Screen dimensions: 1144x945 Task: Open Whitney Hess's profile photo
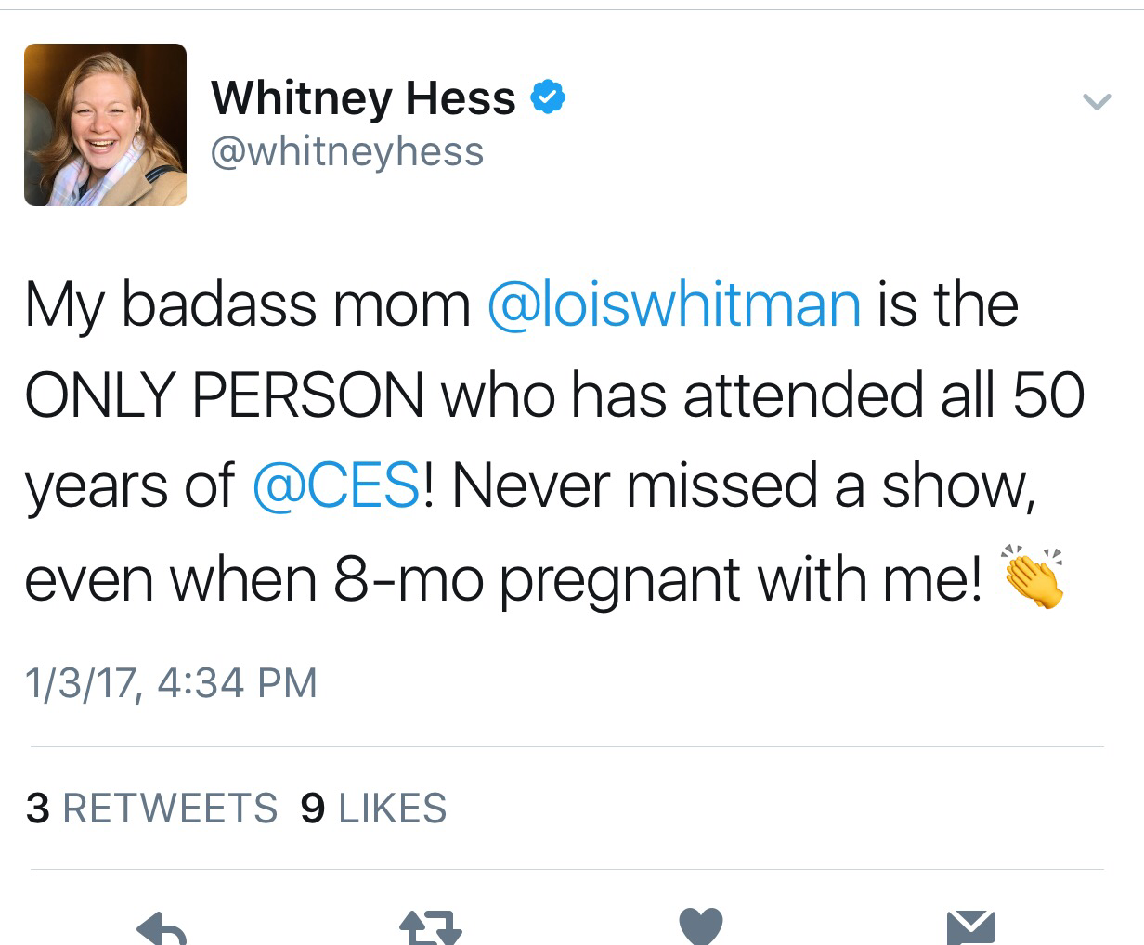(105, 124)
